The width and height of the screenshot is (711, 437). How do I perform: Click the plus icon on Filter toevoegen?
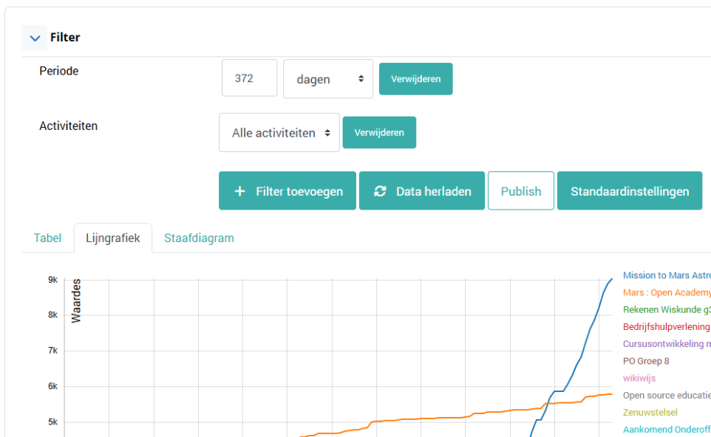(x=239, y=191)
